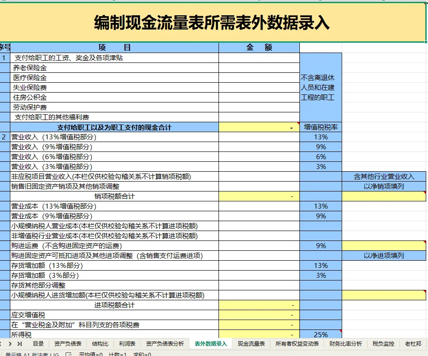Screen dimensions: 428x356
Task: Switch to the 资产负债表 sheet tab
Action: click(68, 344)
